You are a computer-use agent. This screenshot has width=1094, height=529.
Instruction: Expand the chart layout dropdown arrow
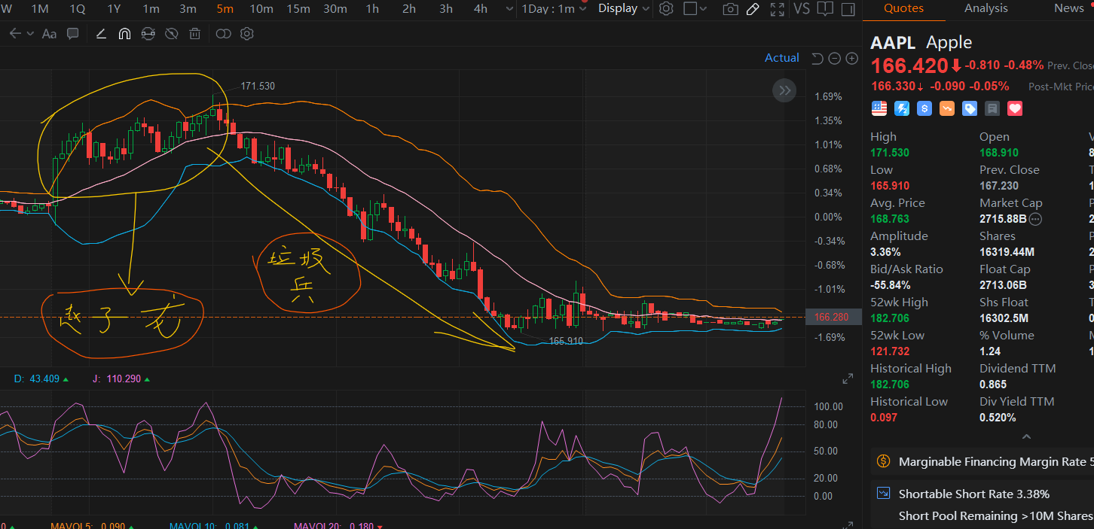pyautogui.click(x=704, y=9)
